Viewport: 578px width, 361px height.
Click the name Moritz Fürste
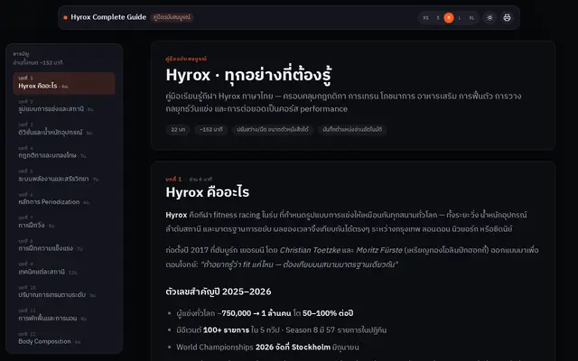(x=379, y=250)
